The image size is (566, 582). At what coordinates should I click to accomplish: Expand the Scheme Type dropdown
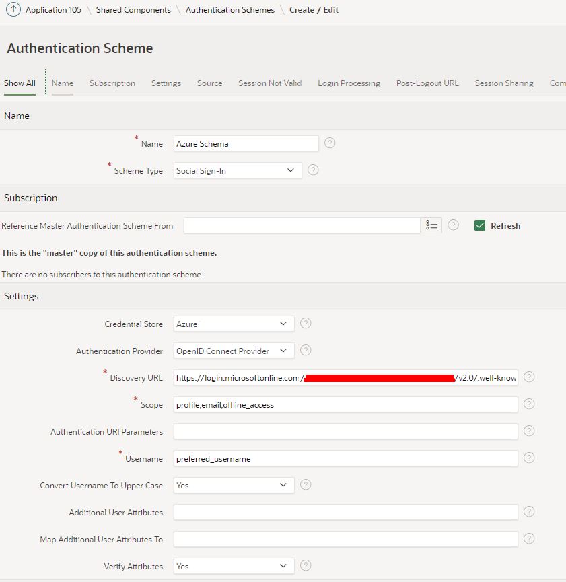tap(238, 170)
